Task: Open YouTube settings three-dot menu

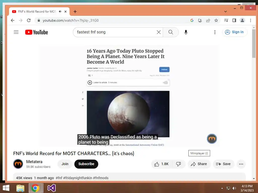Action: tap(215, 32)
